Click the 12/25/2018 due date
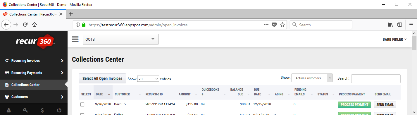417x115 pixels. coord(262,104)
